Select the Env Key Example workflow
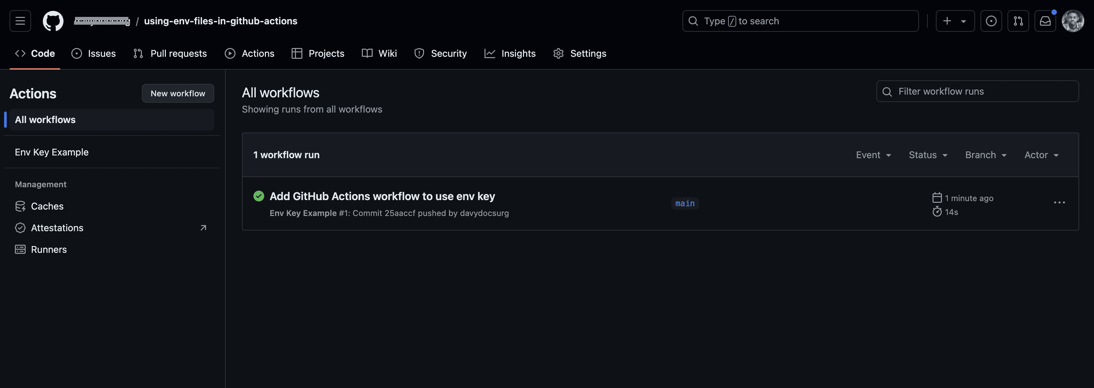 (52, 152)
